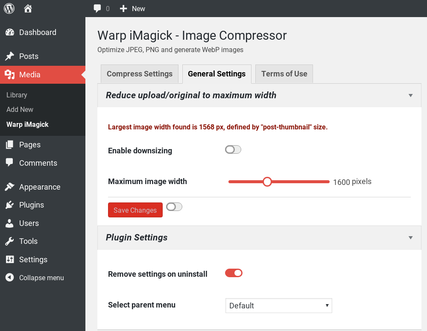The height and width of the screenshot is (331, 427).
Task: Click the Dashboard gauge icon
Action: point(9,32)
